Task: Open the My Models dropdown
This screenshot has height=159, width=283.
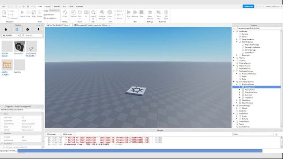Action: tap(11, 35)
